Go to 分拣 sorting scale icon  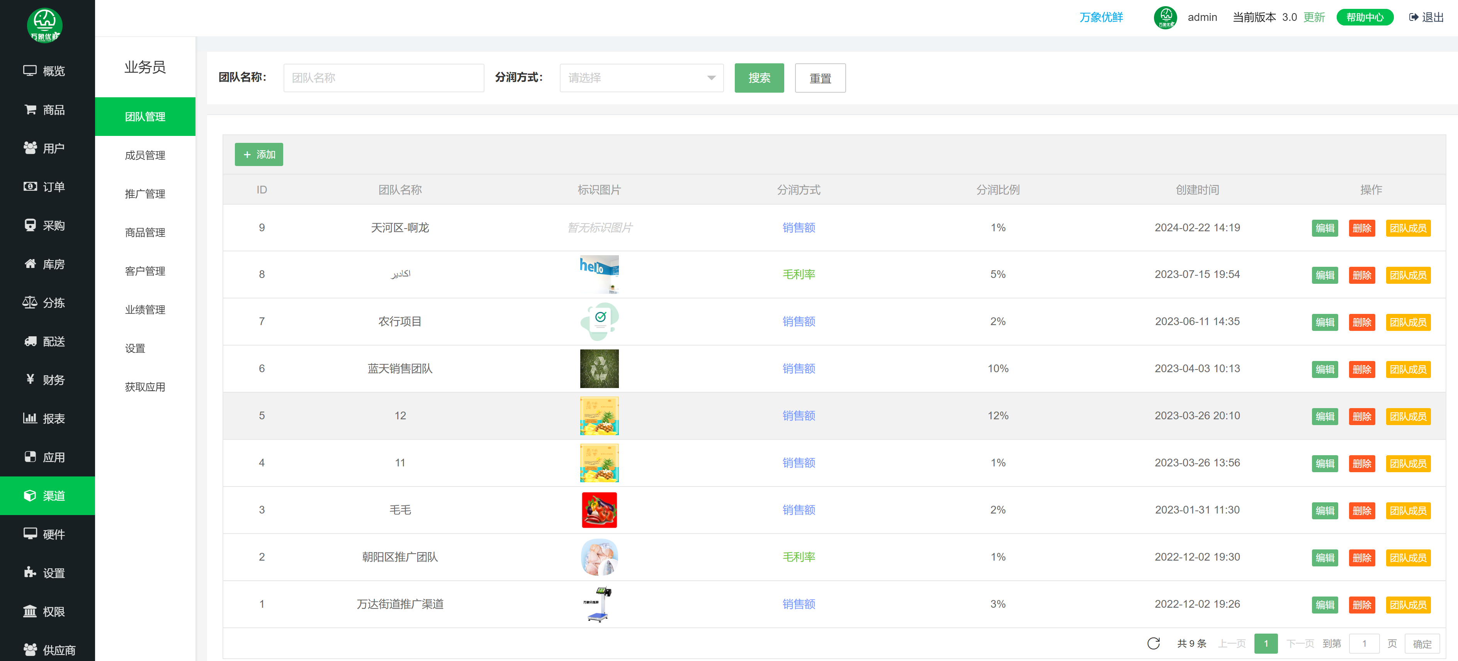[x=30, y=303]
